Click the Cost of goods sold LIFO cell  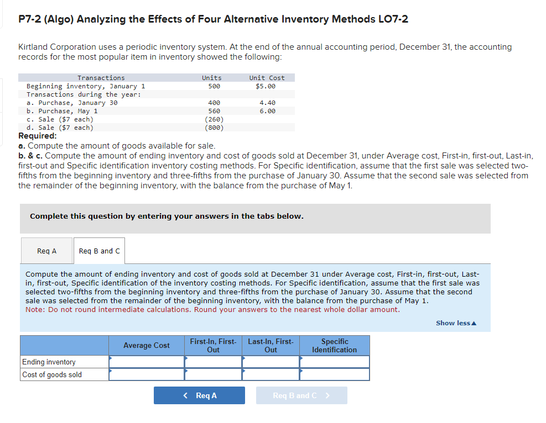[x=271, y=374]
